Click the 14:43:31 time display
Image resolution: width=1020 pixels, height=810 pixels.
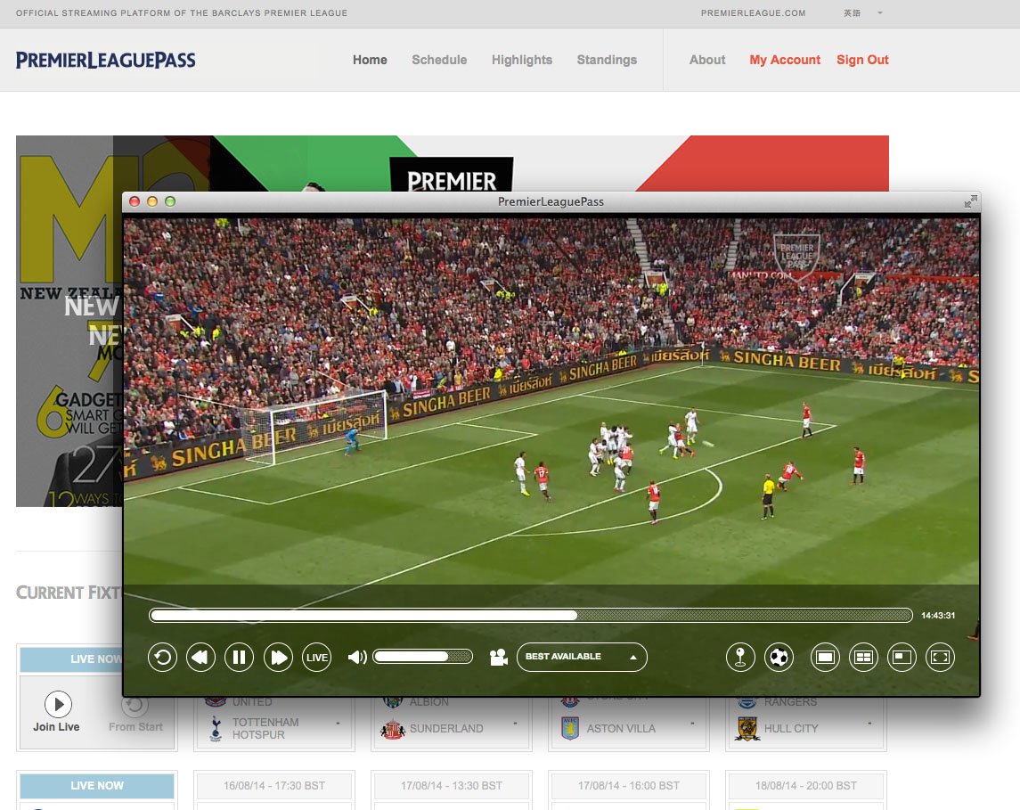tap(938, 616)
